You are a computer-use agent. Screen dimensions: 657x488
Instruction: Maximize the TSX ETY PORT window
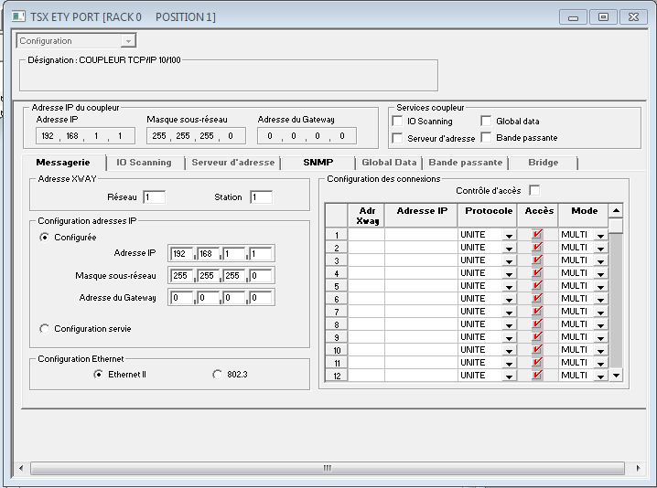point(602,16)
